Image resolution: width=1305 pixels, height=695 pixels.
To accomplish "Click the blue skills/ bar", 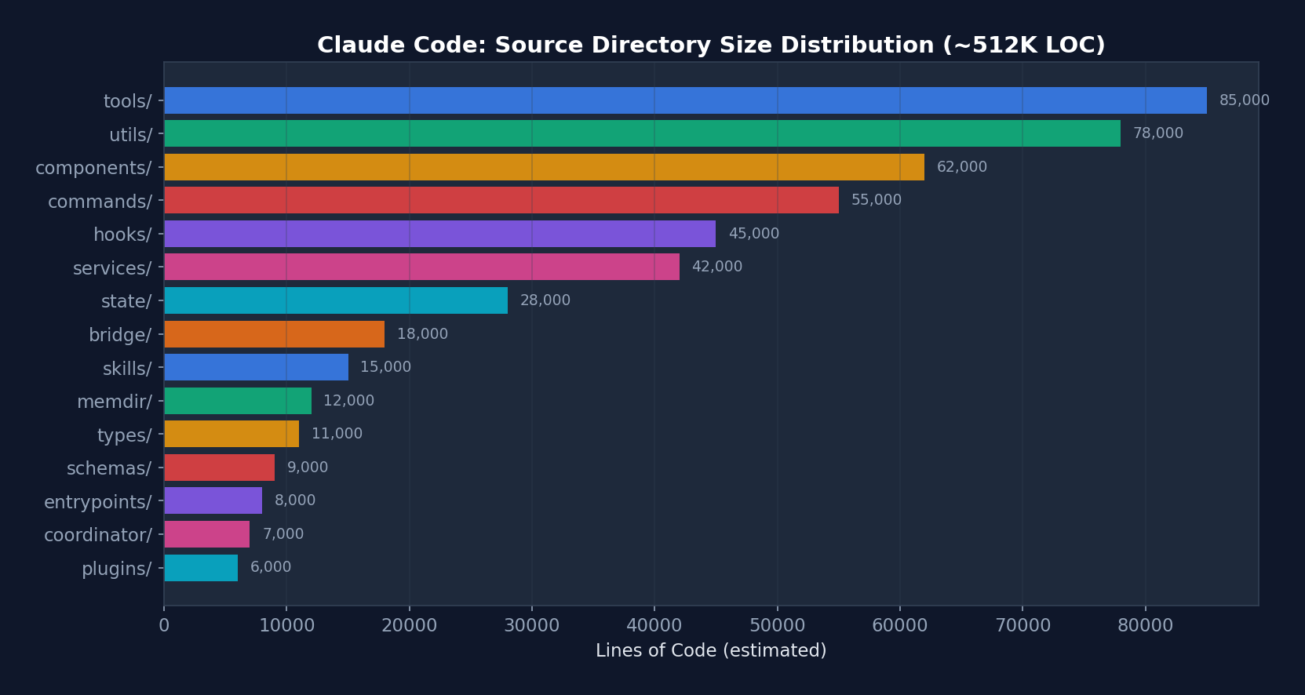I will click(x=256, y=367).
